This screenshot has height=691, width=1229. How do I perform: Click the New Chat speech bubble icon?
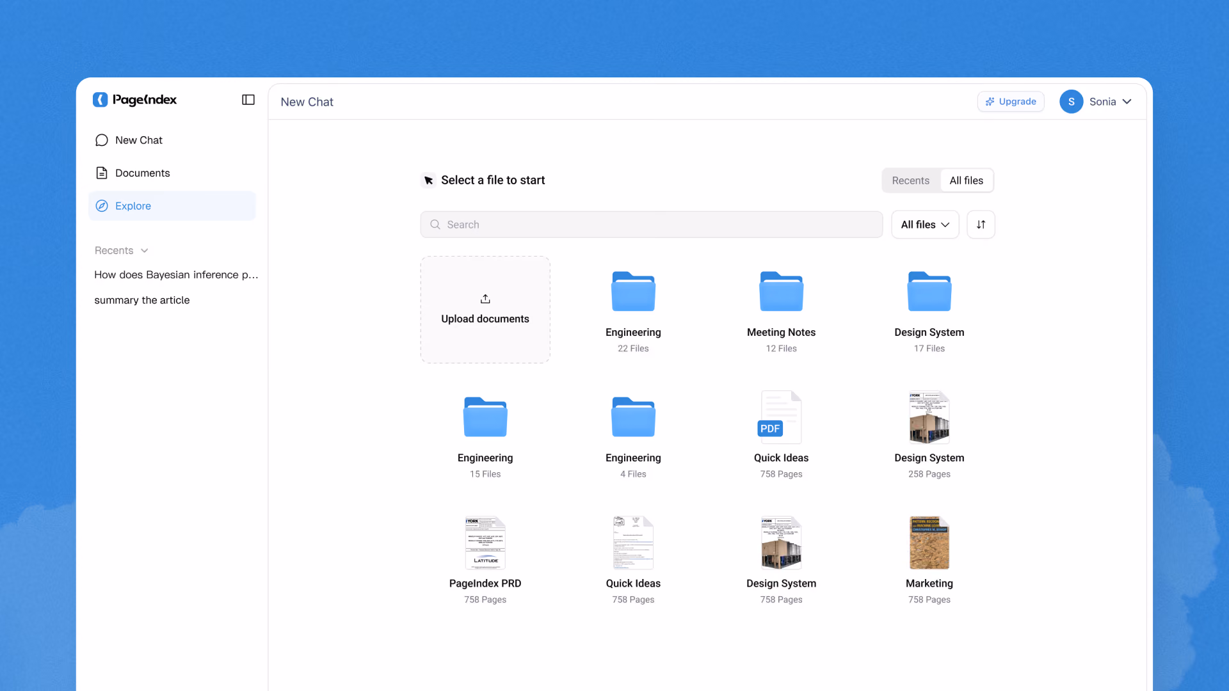(101, 140)
